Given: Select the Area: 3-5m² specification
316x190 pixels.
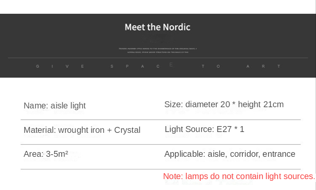Looking at the screenshot, I should pyautogui.click(x=46, y=154).
